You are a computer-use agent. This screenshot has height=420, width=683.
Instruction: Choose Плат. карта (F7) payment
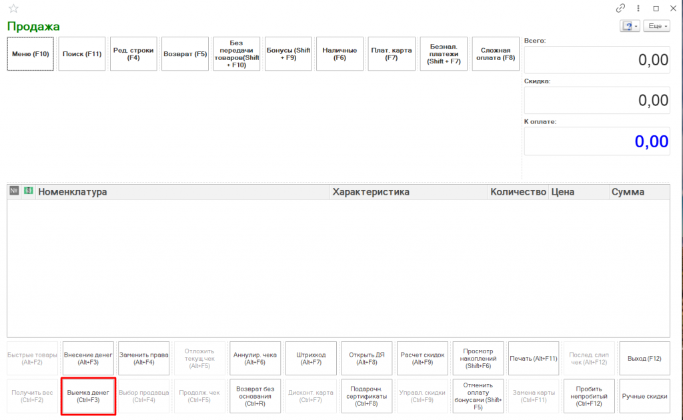click(392, 54)
